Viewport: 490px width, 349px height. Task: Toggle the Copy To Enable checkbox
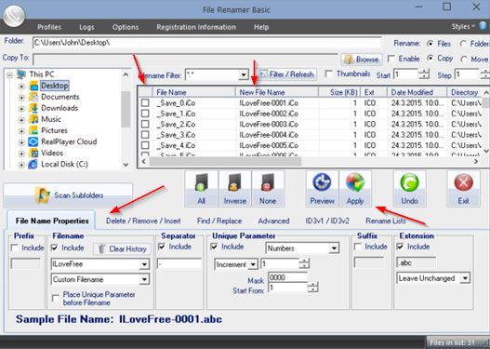[391, 59]
